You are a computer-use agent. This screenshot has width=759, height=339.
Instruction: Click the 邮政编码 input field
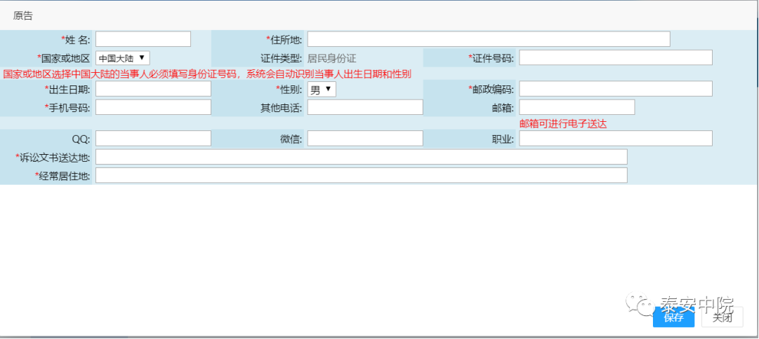[616, 89]
